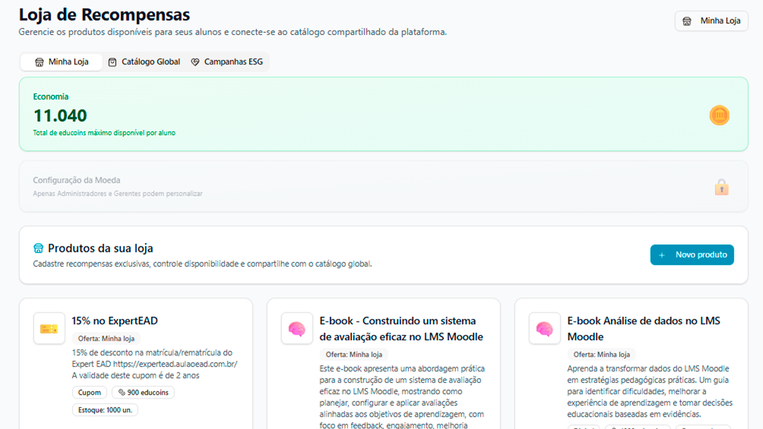Viewport: 763px width, 429px height.
Task: Open the 15% no ExpertEAD product title
Action: click(114, 321)
